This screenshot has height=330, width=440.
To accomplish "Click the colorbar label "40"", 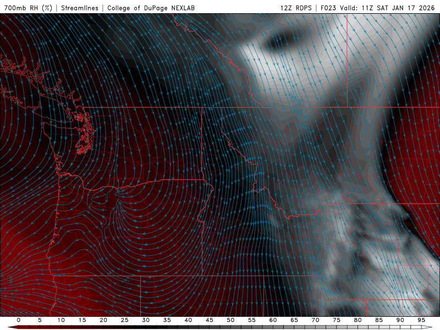I will (188, 320).
